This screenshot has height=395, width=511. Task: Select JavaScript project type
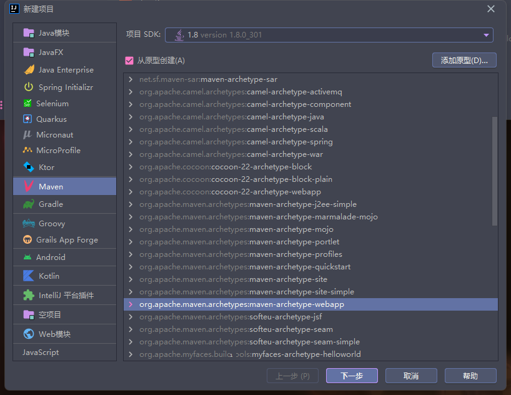tap(41, 352)
